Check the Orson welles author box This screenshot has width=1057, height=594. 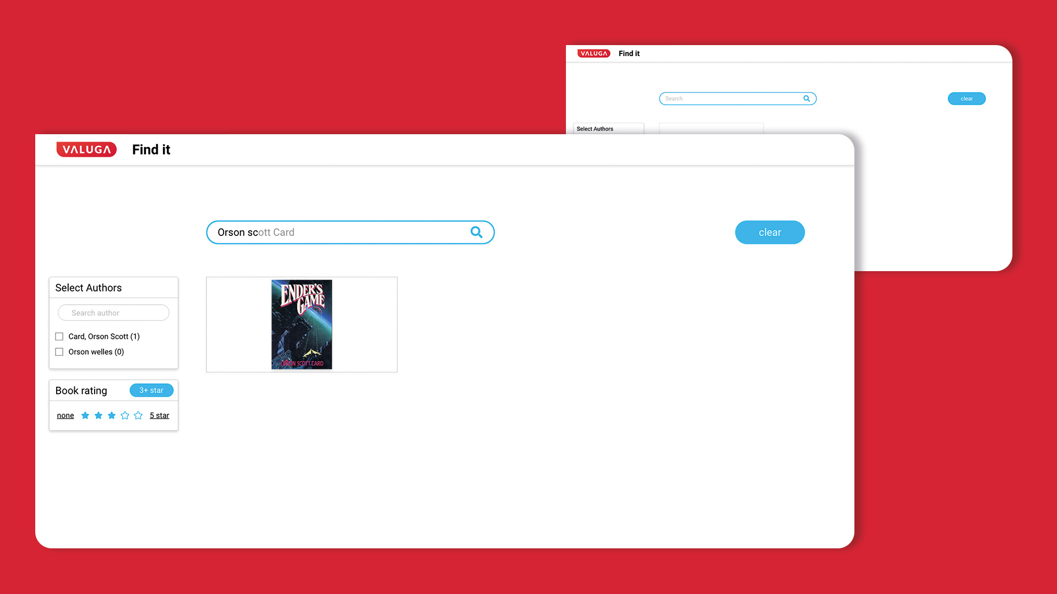coord(59,352)
